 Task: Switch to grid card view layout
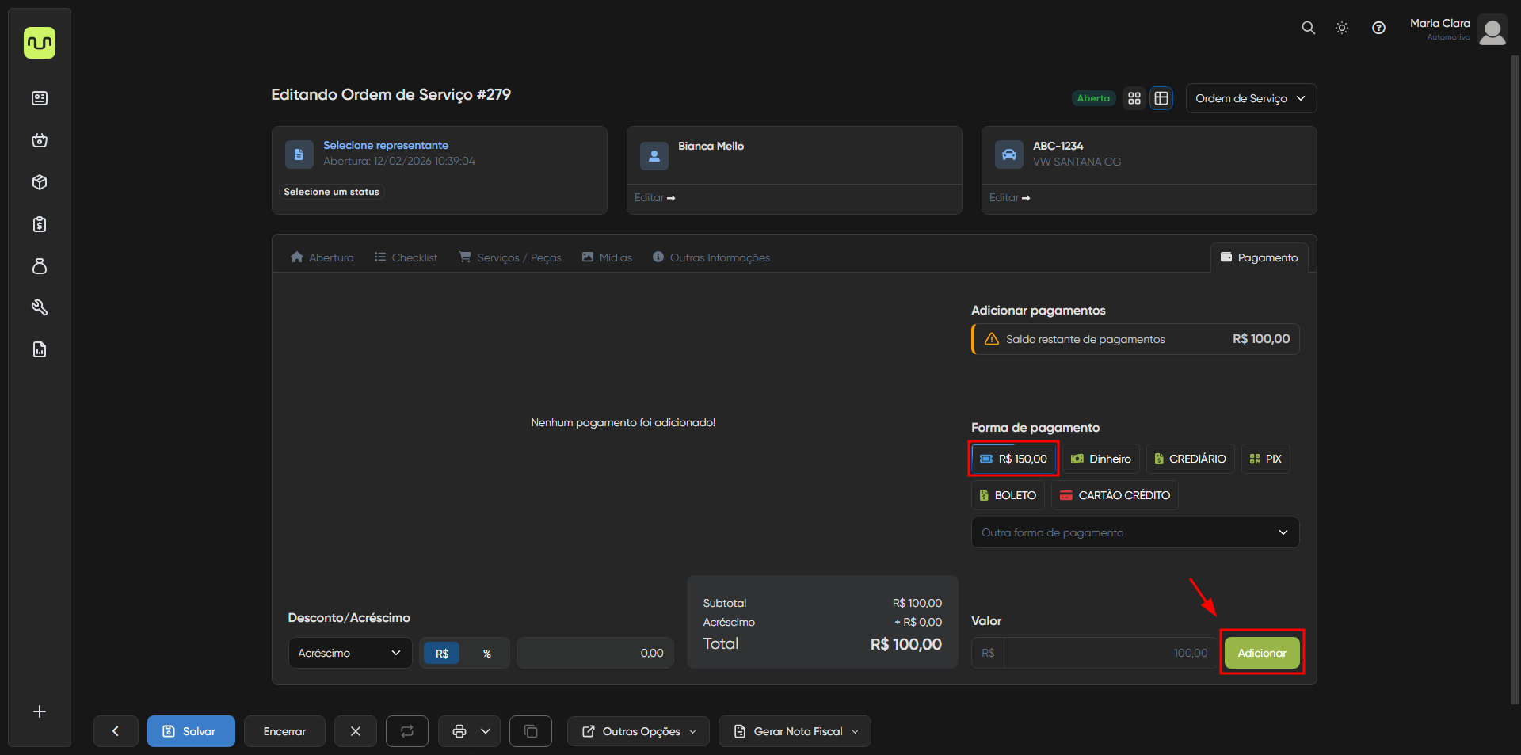tap(1134, 98)
